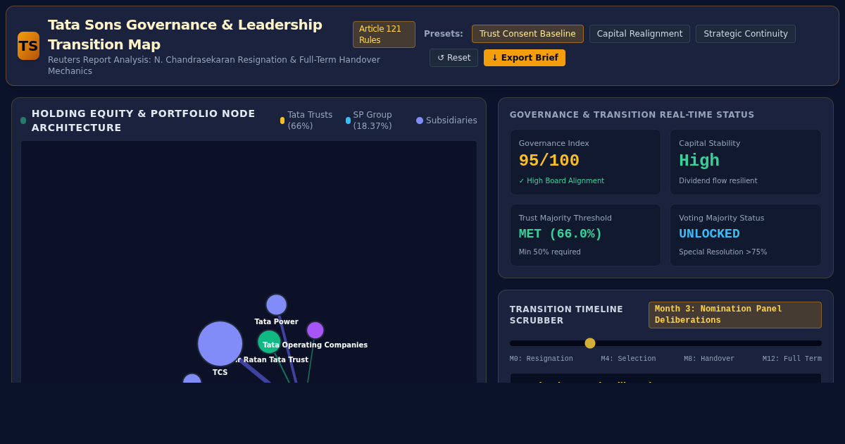845x444 pixels.
Task: Move the transition timeline scrubber handle
Action: click(590, 343)
